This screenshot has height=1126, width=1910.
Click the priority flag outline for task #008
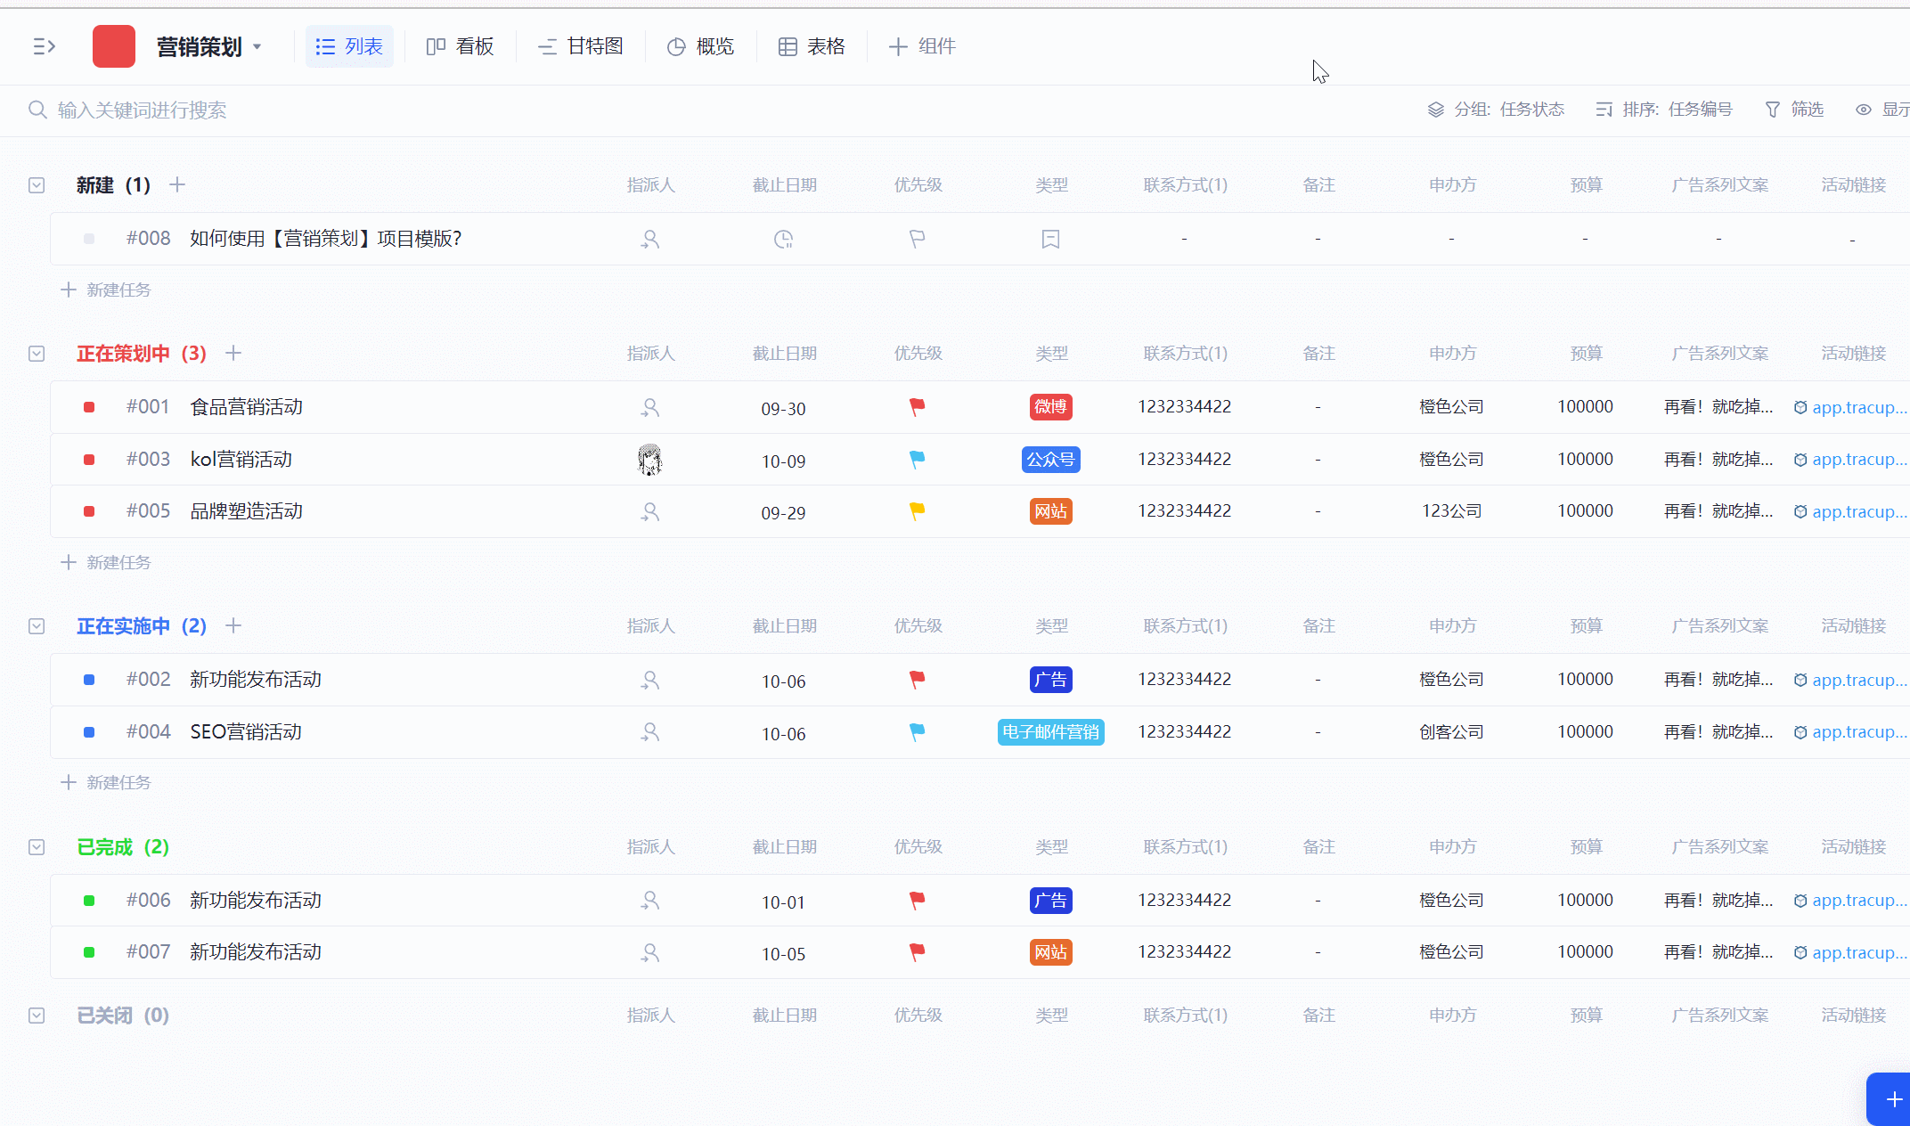[x=917, y=239]
